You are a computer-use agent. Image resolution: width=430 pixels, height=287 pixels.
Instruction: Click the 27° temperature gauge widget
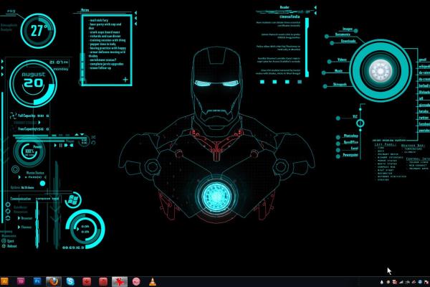pyautogui.click(x=37, y=31)
